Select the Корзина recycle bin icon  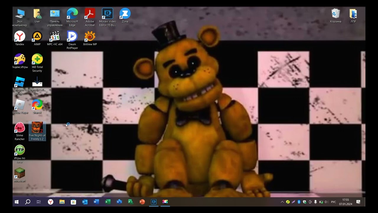(x=336, y=16)
